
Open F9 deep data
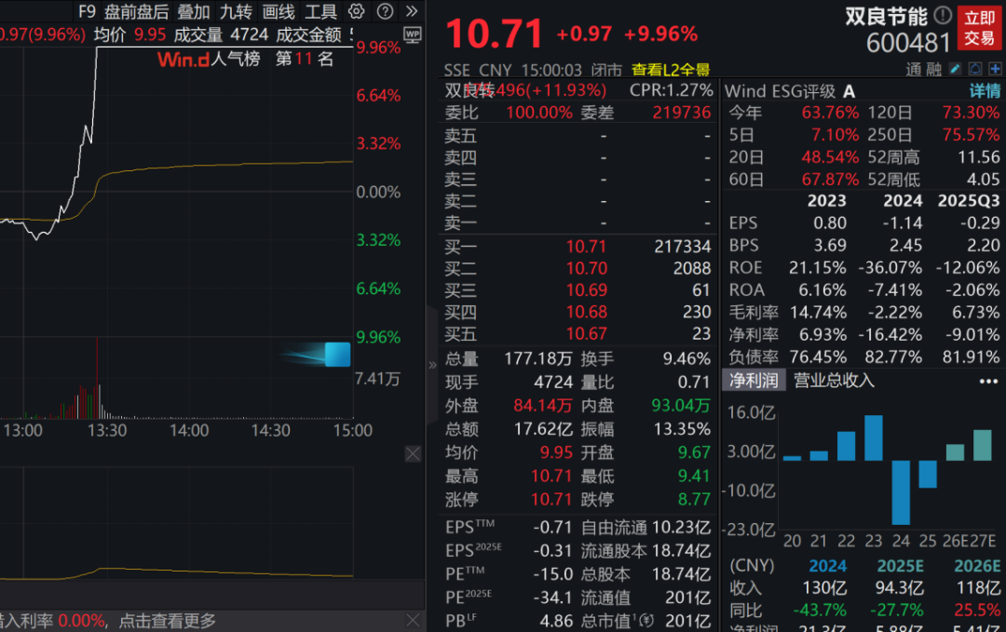point(87,11)
